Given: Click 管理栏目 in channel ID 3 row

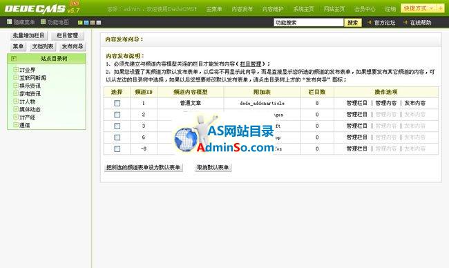Looking at the screenshot, I should (x=357, y=126).
